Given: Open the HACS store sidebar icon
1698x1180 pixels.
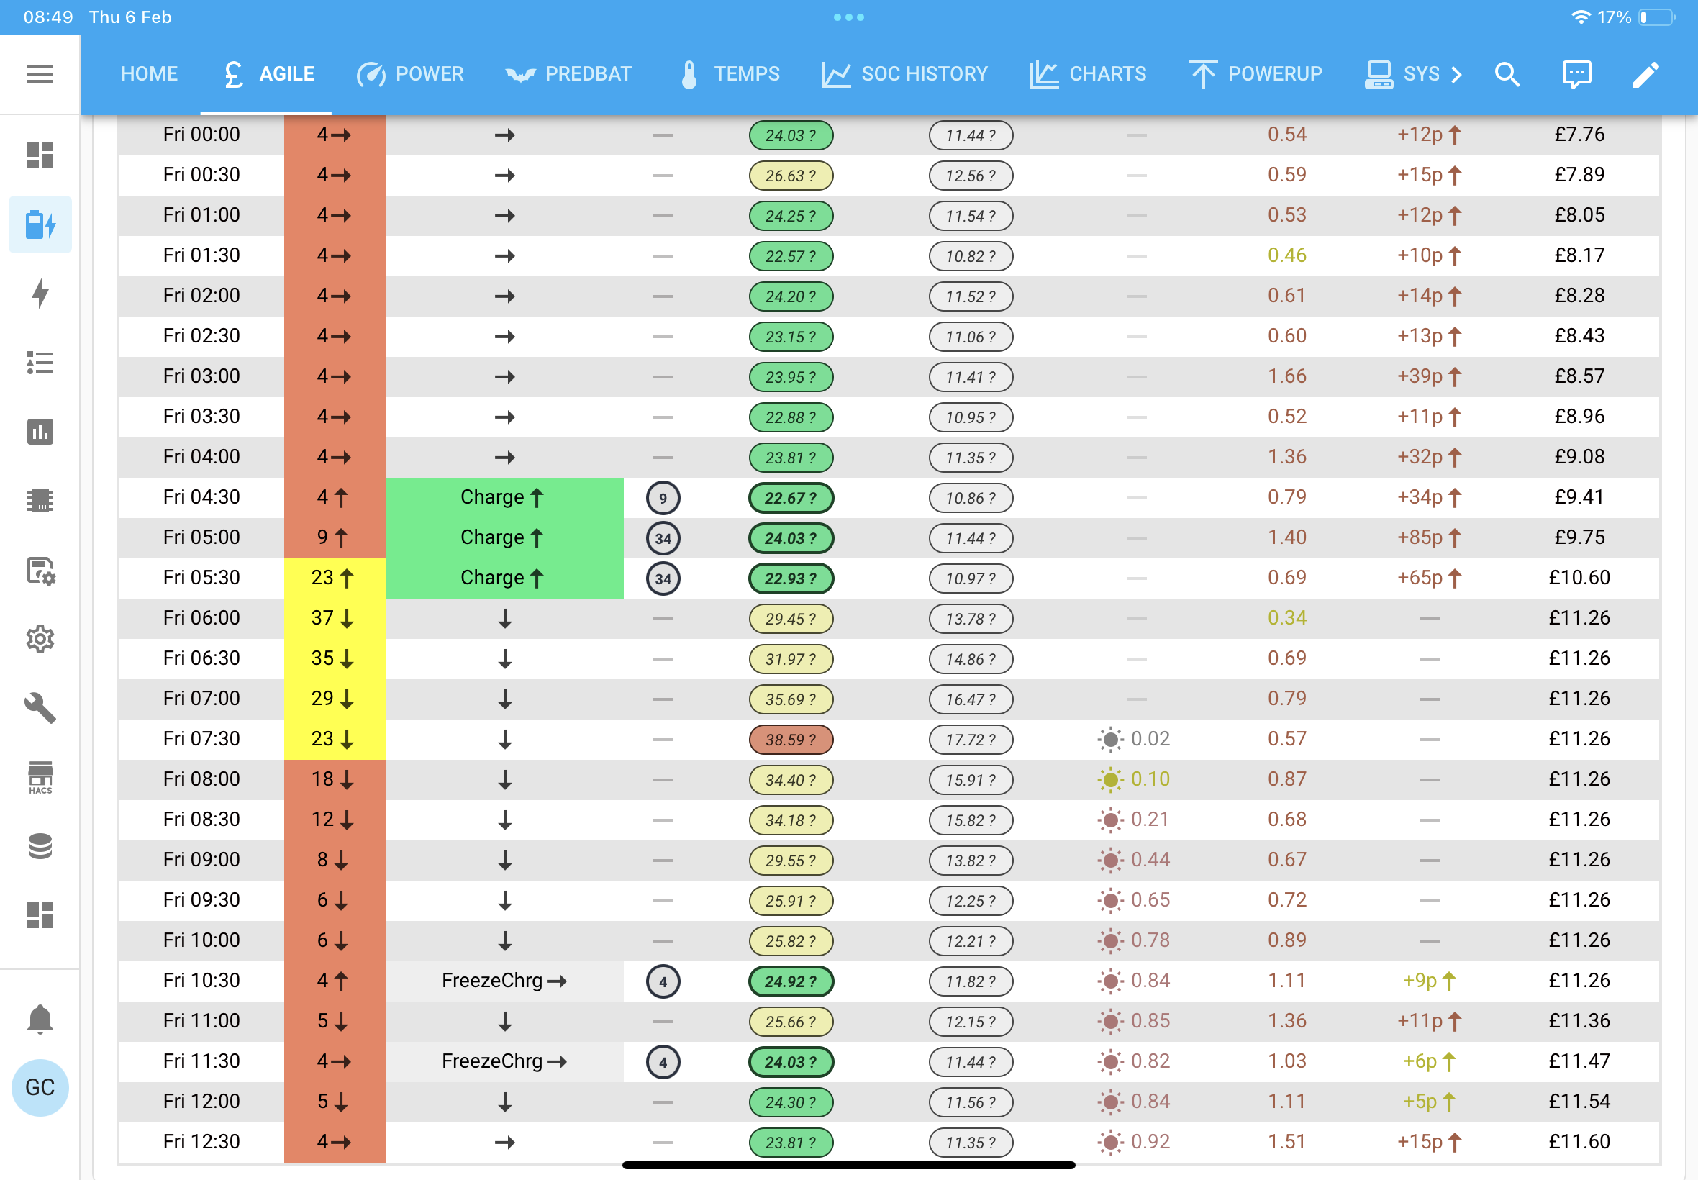Looking at the screenshot, I should [x=40, y=778].
